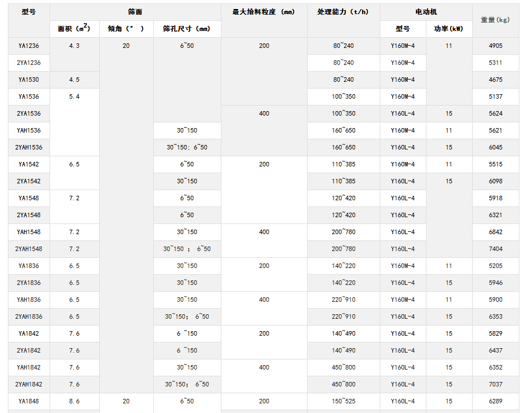Screen dimensions: 529x413
Task: Select the 最大给料粒度 (mm) header
Action: [x=264, y=10]
